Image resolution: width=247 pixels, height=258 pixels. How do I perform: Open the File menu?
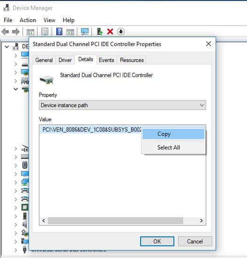pyautogui.click(x=8, y=20)
